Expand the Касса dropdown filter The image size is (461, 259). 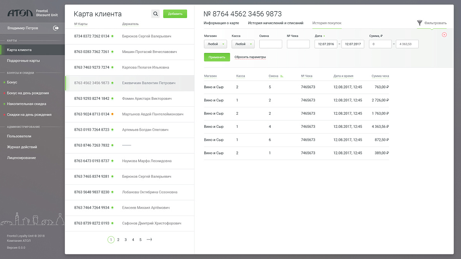[x=243, y=44]
